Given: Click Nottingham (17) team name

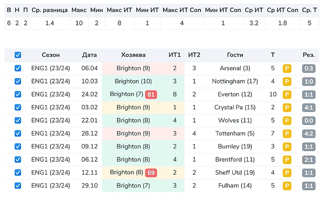Looking at the screenshot, I should click(235, 81).
